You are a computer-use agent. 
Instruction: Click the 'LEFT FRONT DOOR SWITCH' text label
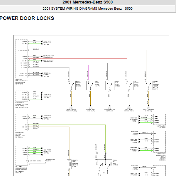(136, 84)
